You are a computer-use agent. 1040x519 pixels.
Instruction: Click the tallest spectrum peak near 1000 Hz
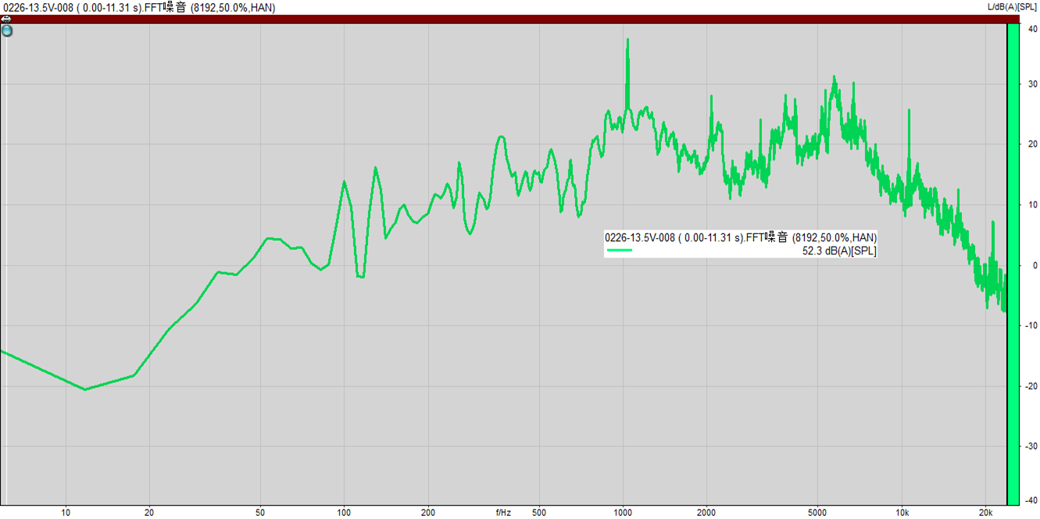click(627, 41)
